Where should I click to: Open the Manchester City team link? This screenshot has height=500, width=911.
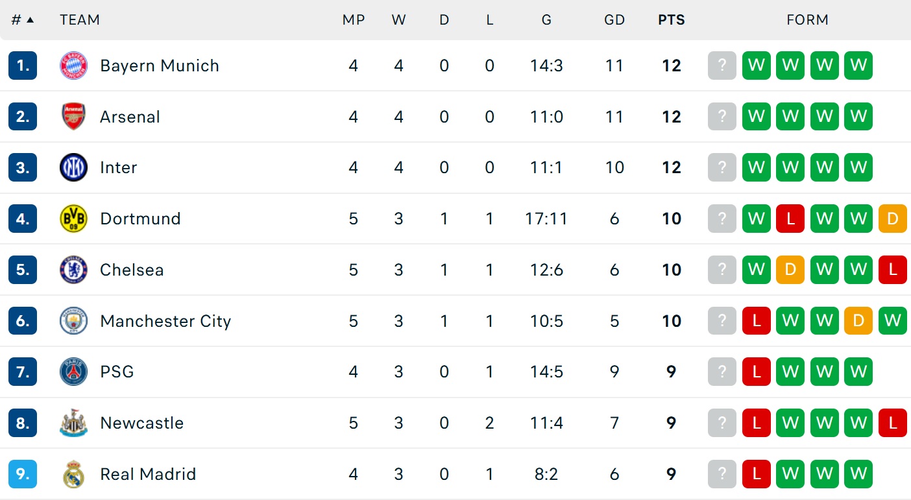pyautogui.click(x=165, y=321)
